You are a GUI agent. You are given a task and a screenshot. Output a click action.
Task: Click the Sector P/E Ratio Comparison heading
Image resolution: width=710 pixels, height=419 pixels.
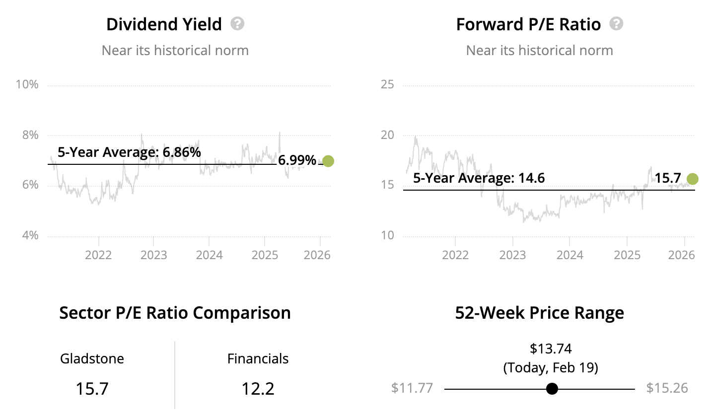[175, 313]
